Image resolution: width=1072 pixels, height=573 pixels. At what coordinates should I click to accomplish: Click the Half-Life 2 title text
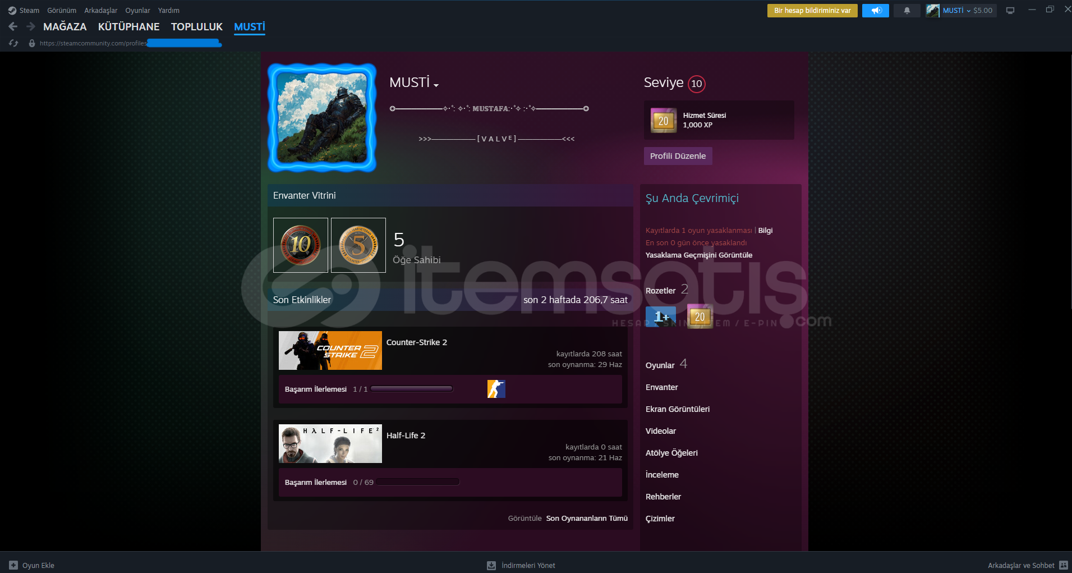[x=406, y=436]
